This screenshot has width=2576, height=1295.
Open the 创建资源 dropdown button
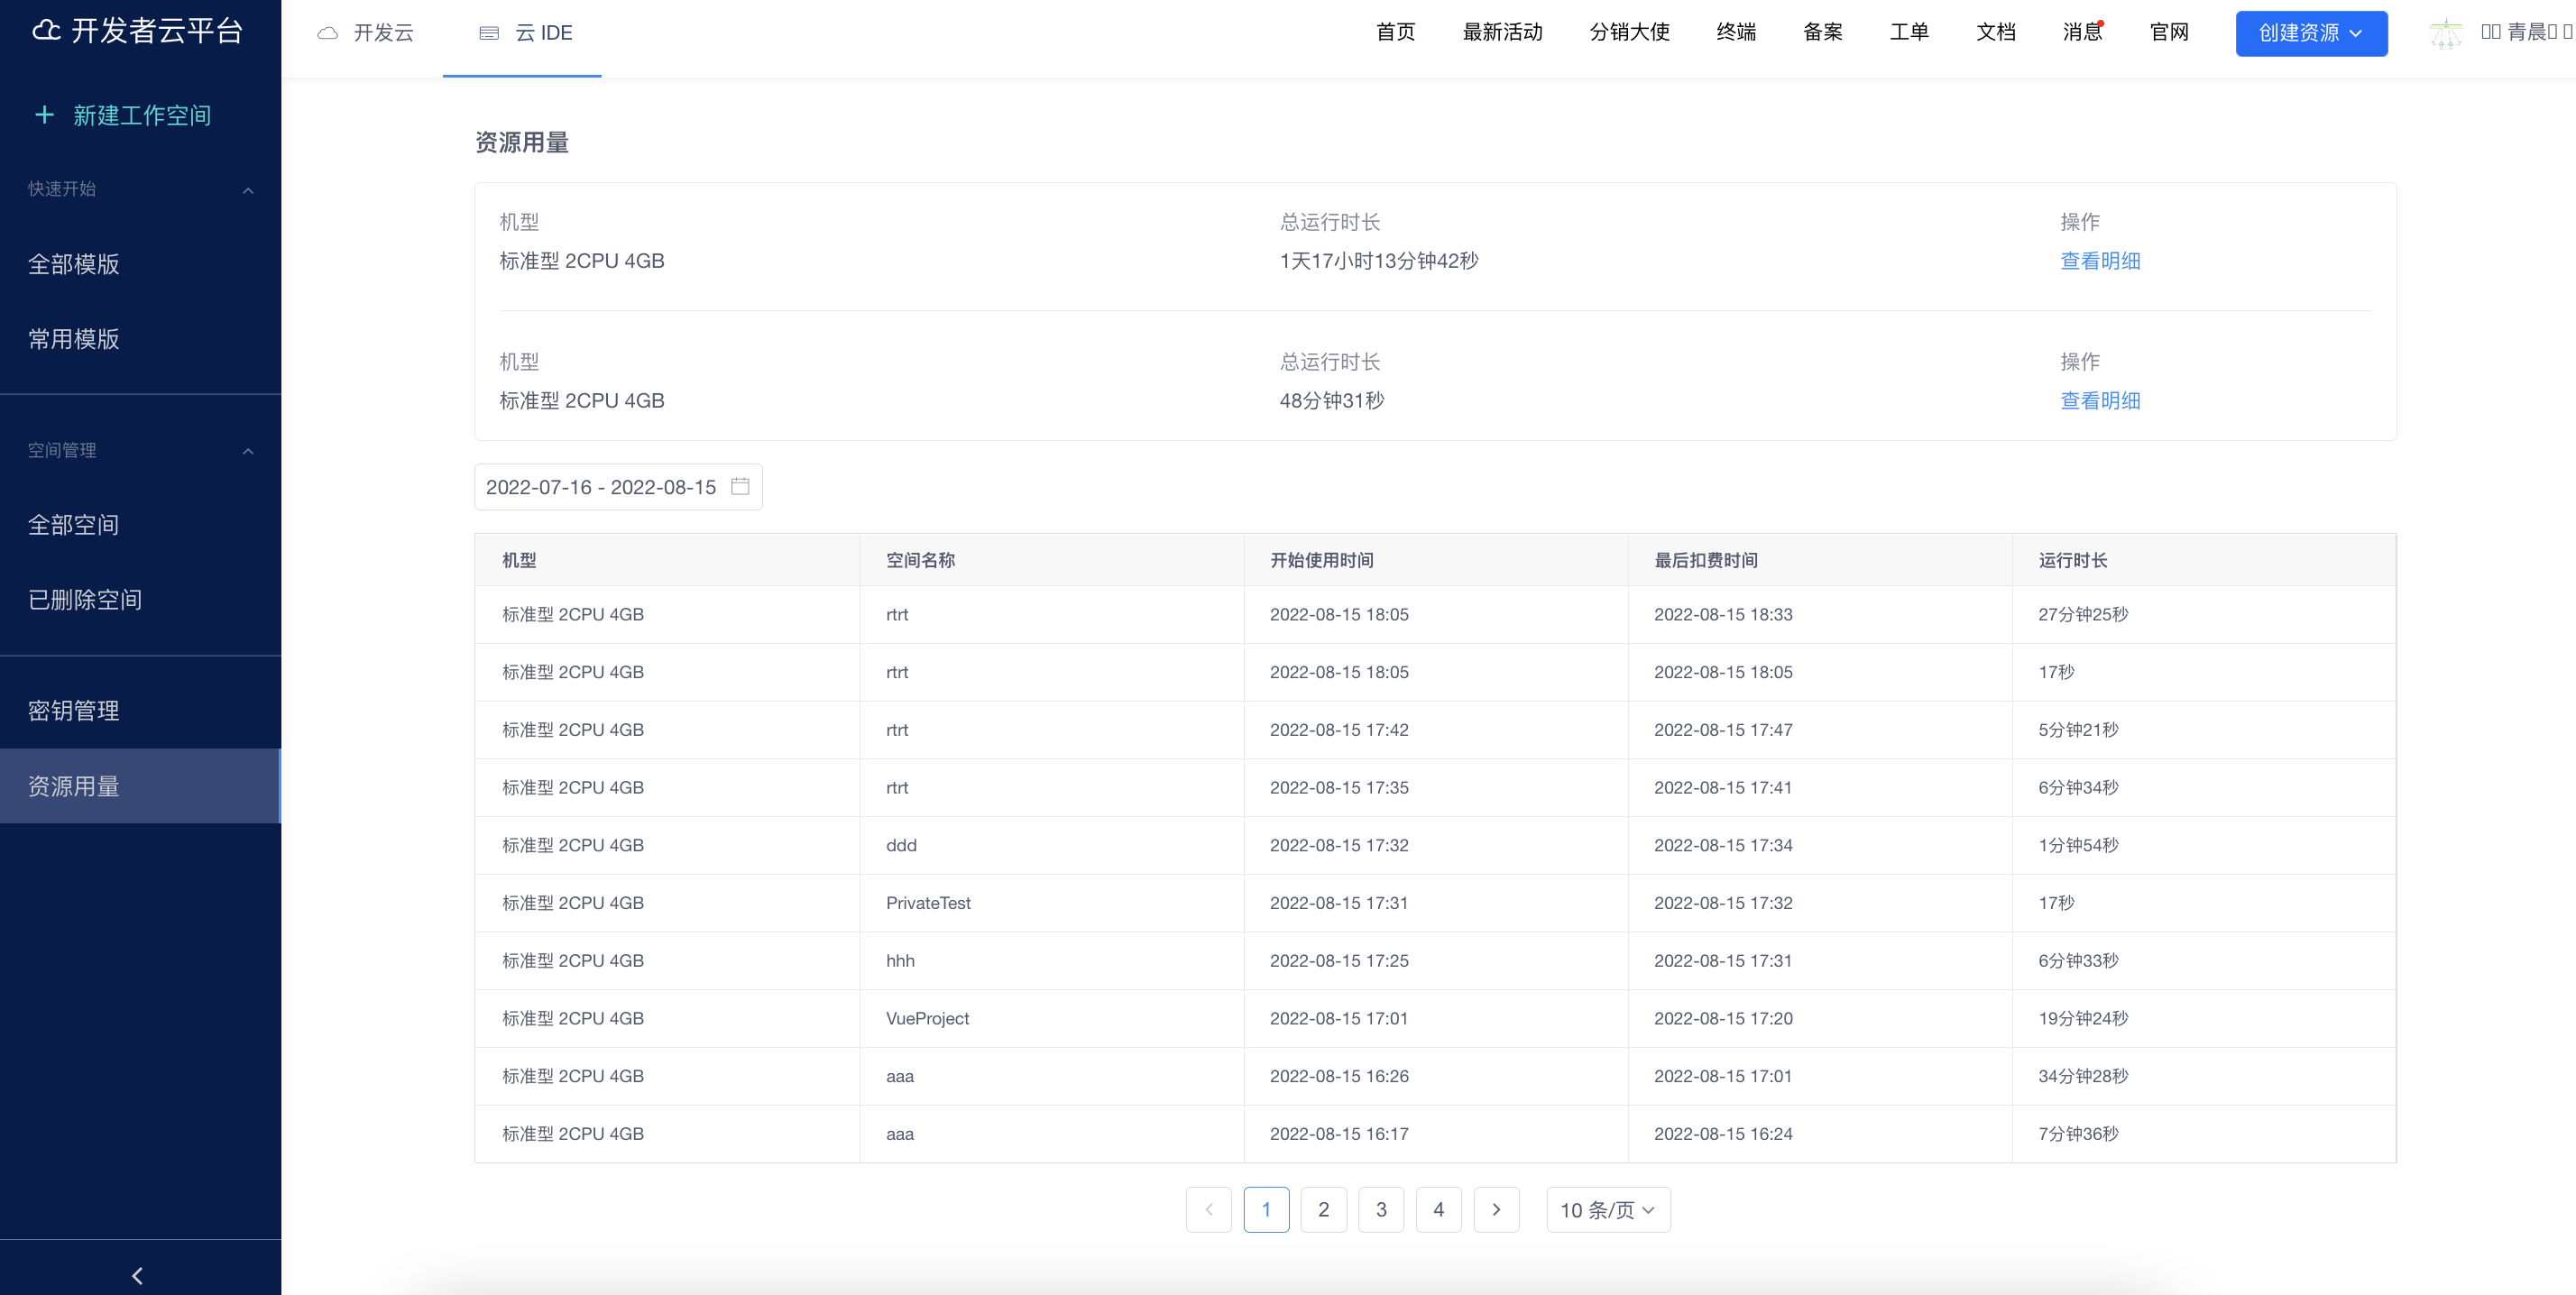pyautogui.click(x=2310, y=33)
